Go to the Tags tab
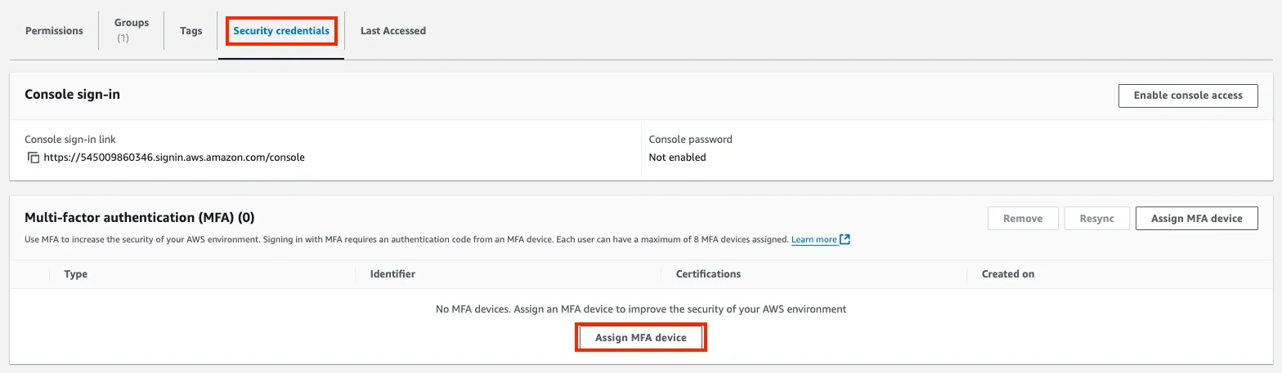Viewport: 1282px width, 373px height. coord(191,31)
